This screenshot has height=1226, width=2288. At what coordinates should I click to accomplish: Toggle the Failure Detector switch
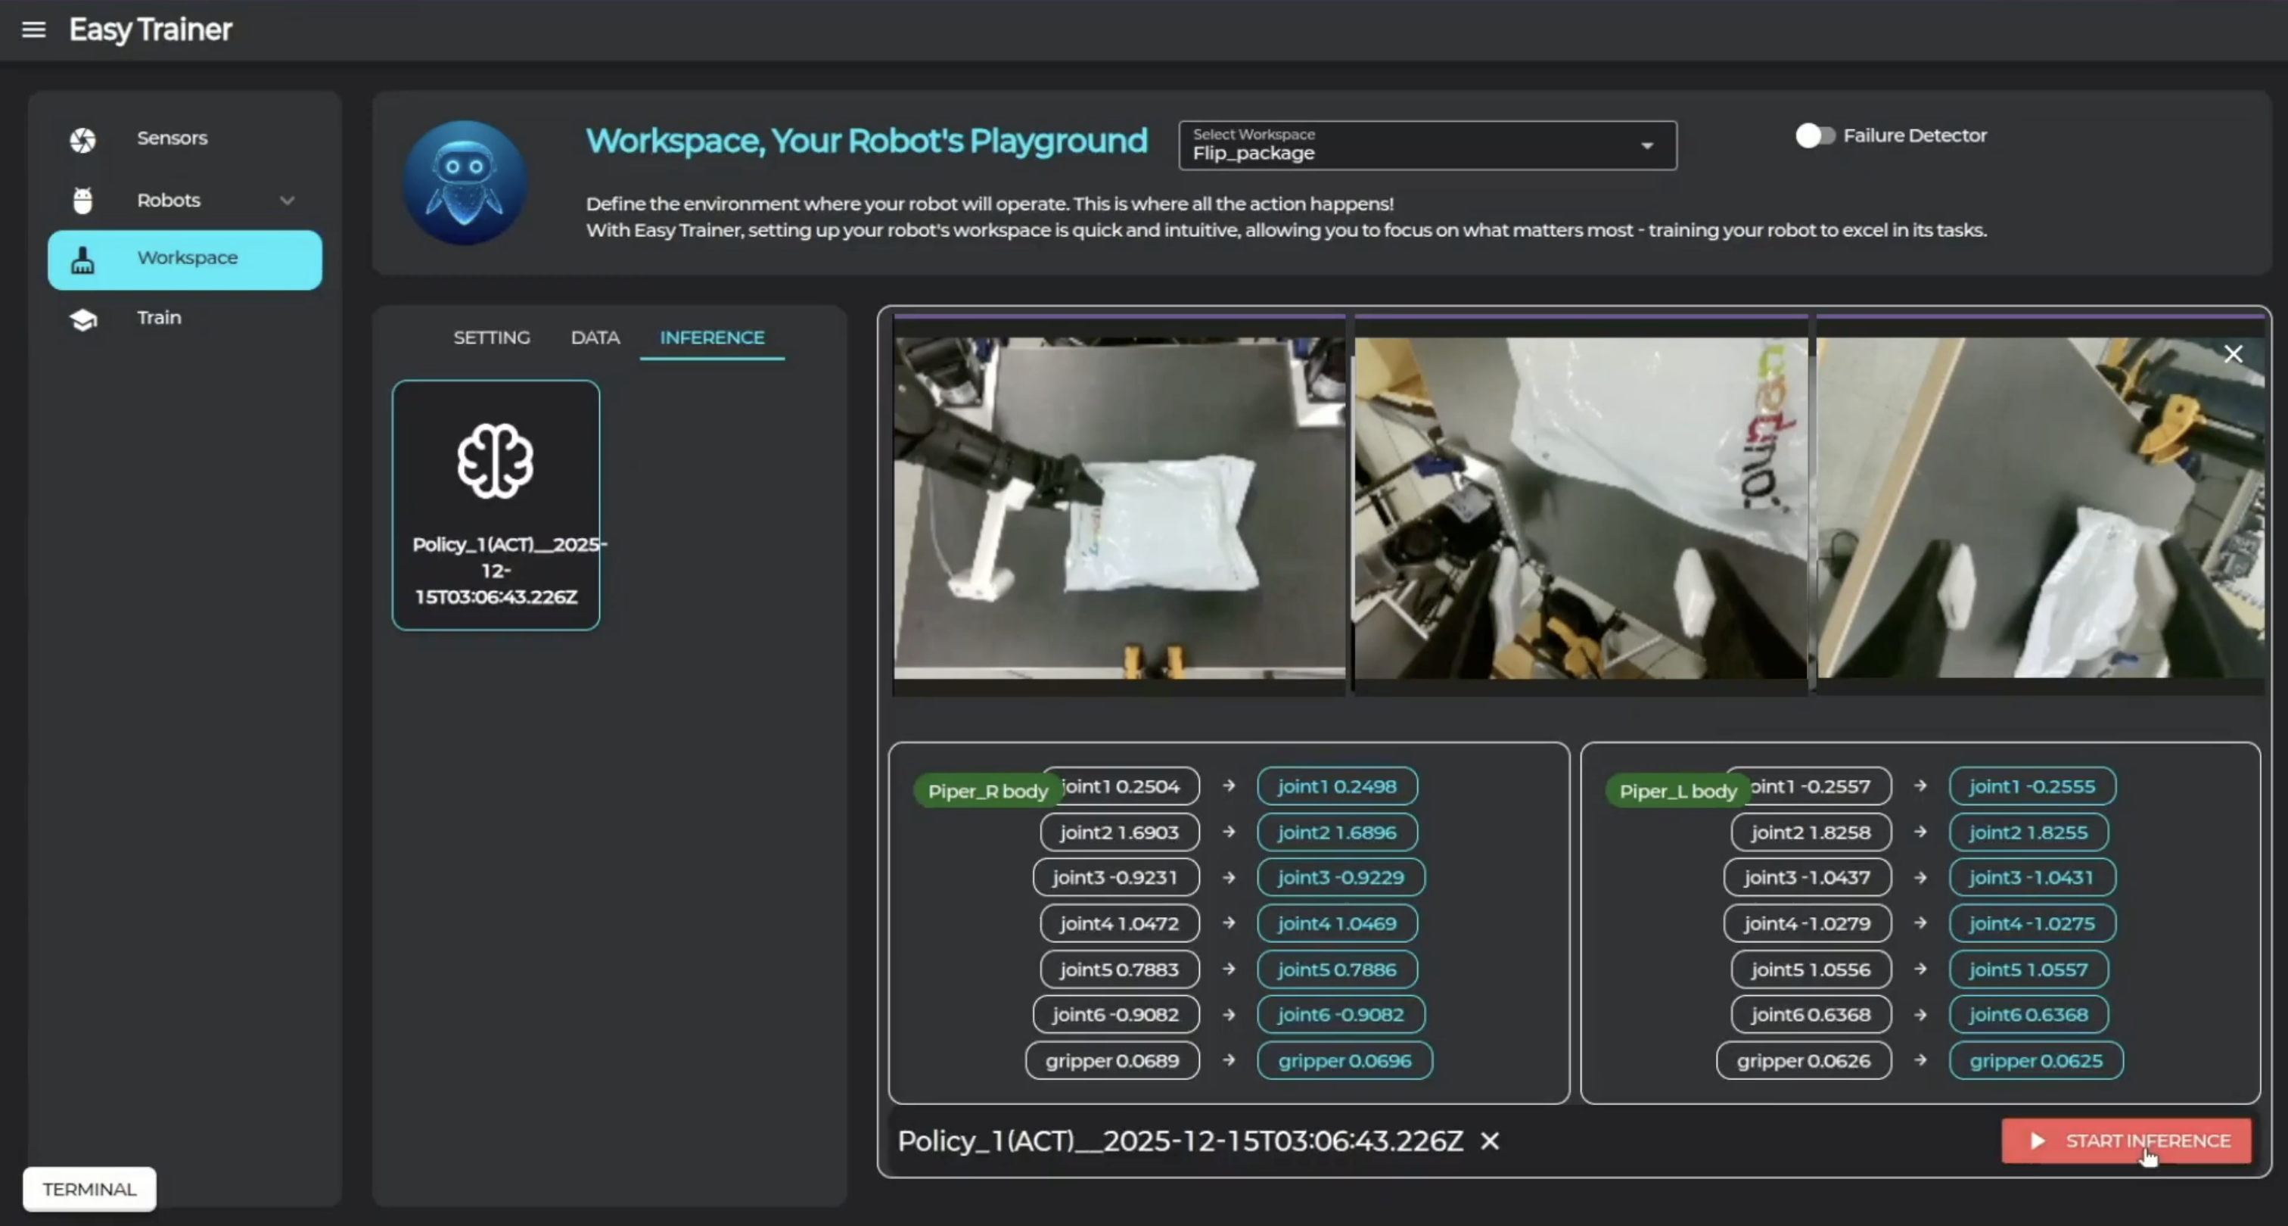pos(1814,136)
